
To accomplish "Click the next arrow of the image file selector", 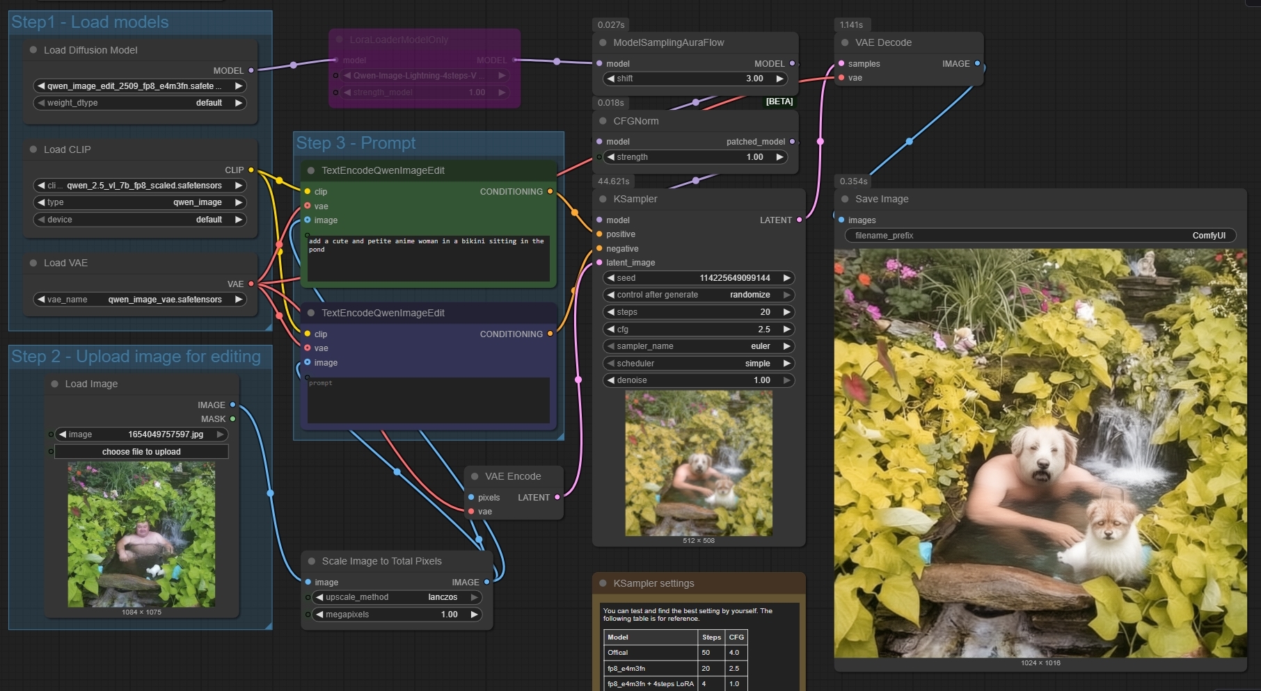I will (x=221, y=434).
